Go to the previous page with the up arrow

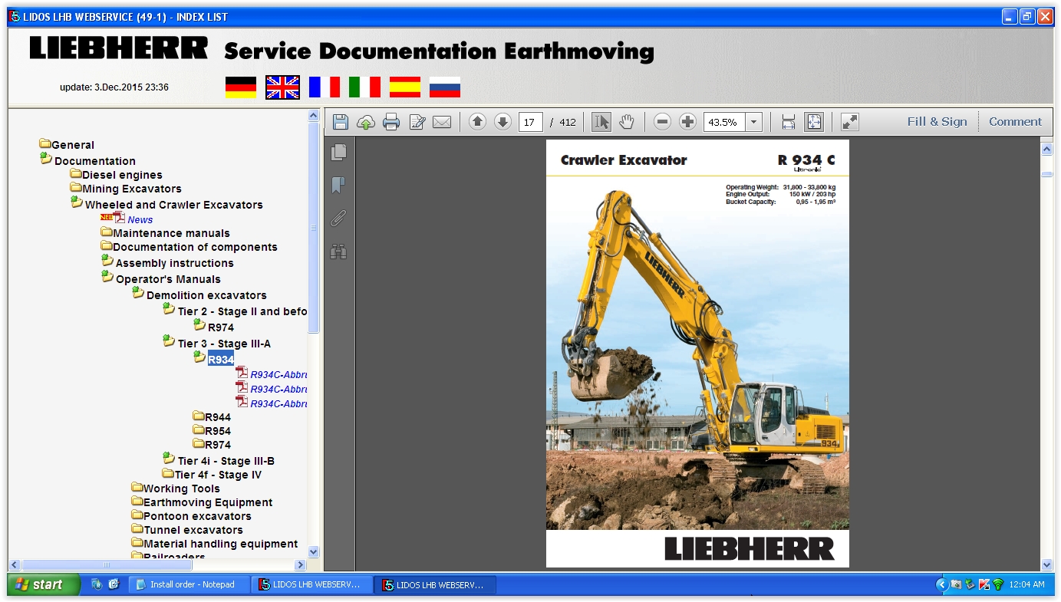pyautogui.click(x=477, y=122)
